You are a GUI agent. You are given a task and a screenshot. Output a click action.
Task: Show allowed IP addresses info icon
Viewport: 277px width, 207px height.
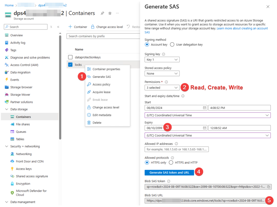[x=176, y=144]
